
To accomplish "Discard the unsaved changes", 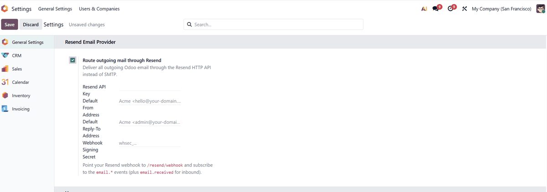I will tap(31, 25).
